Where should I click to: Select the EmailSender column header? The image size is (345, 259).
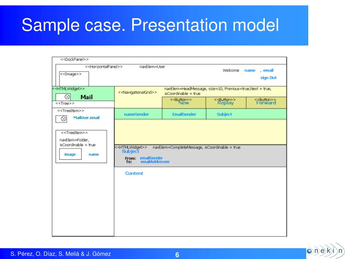point(184,114)
